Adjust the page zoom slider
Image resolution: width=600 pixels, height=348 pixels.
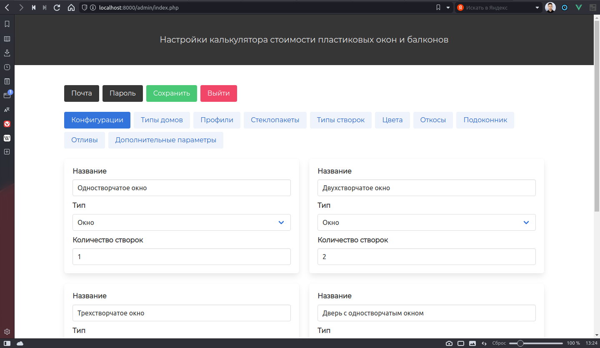536,343
